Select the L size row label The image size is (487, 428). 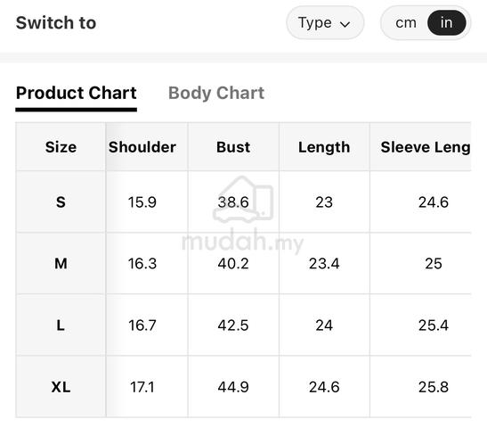click(61, 325)
